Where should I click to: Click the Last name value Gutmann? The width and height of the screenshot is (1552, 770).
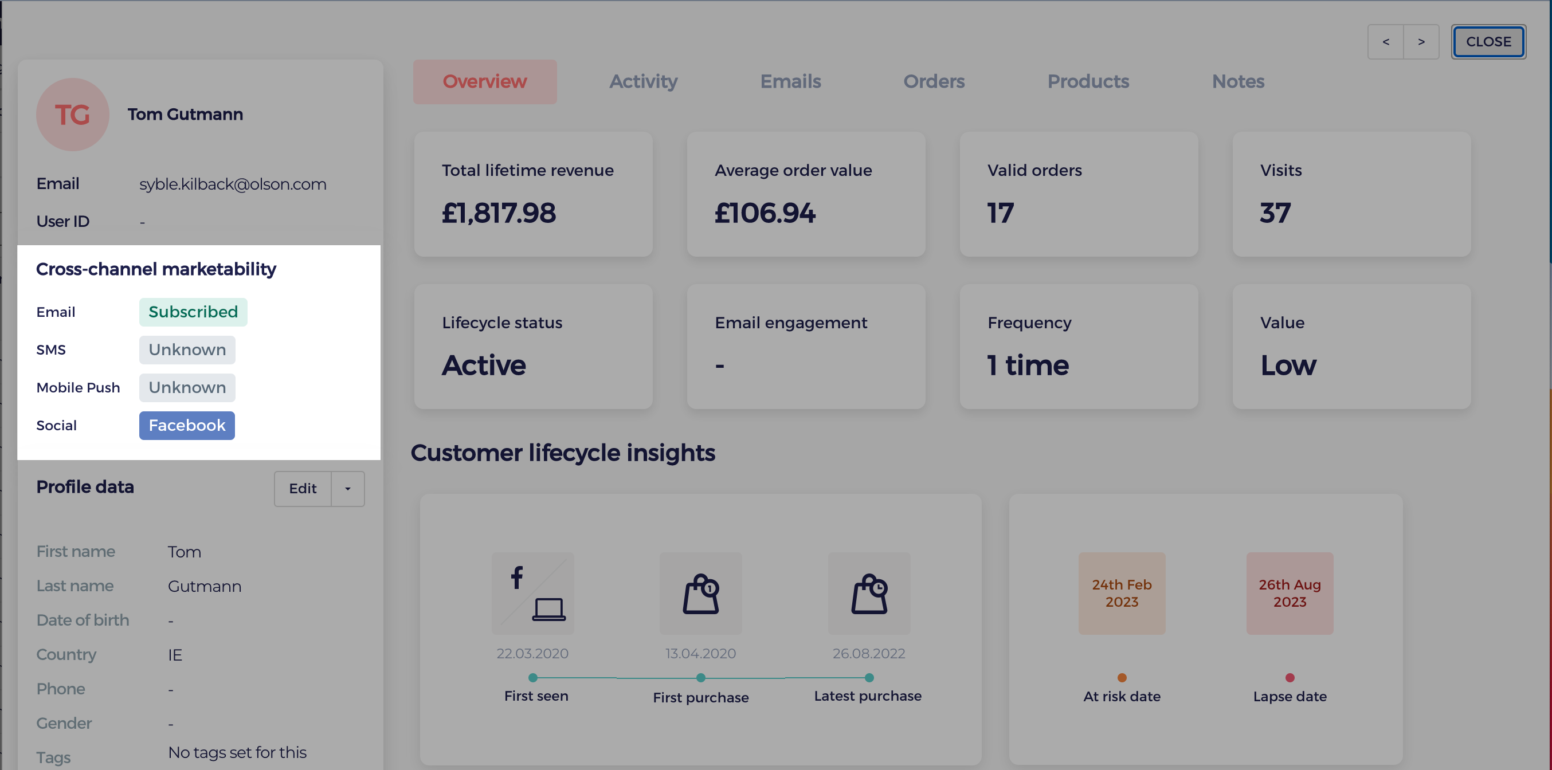tap(204, 586)
